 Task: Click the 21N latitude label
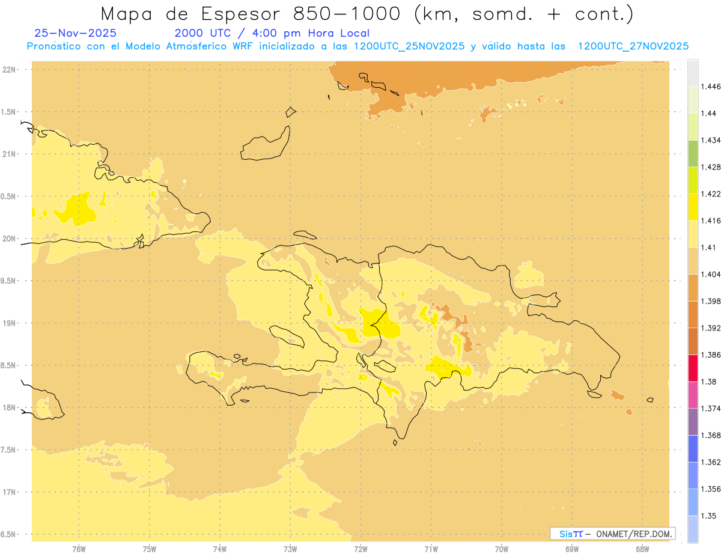pyautogui.click(x=8, y=154)
